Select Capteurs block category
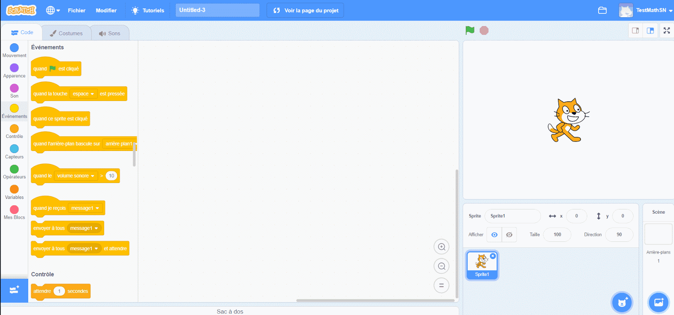This screenshot has height=315, width=674. 14,152
